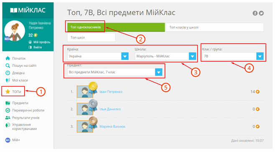Click the page heading Топ, 7В, Всі предмети МійКлас
275x152 pixels.
point(121,13)
